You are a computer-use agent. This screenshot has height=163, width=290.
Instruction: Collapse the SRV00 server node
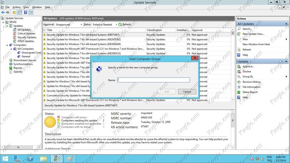(x=3, y=22)
